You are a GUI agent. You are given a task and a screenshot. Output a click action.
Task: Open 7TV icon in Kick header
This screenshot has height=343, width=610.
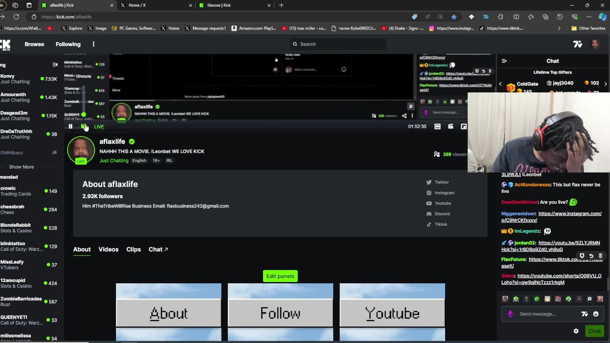tap(578, 44)
